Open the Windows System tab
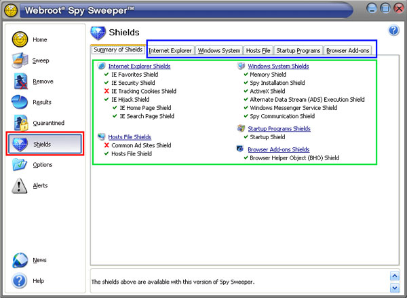The height and width of the screenshot is (298, 407). click(x=219, y=50)
